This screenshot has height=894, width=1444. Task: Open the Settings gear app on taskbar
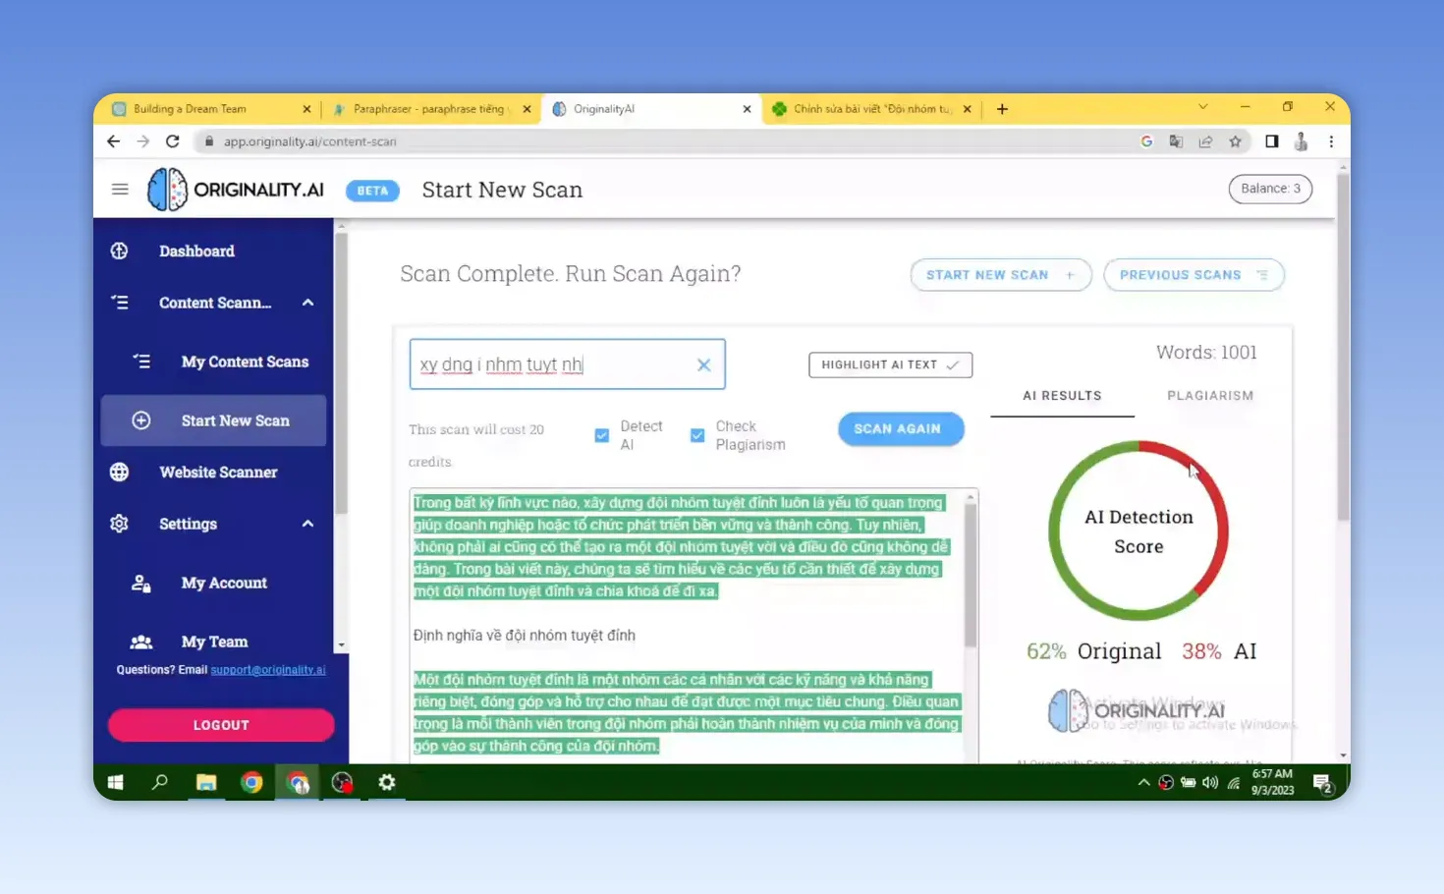coord(387,782)
